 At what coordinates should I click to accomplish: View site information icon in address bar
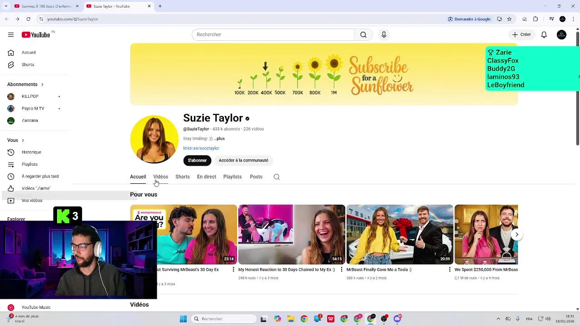pyautogui.click(x=41, y=19)
